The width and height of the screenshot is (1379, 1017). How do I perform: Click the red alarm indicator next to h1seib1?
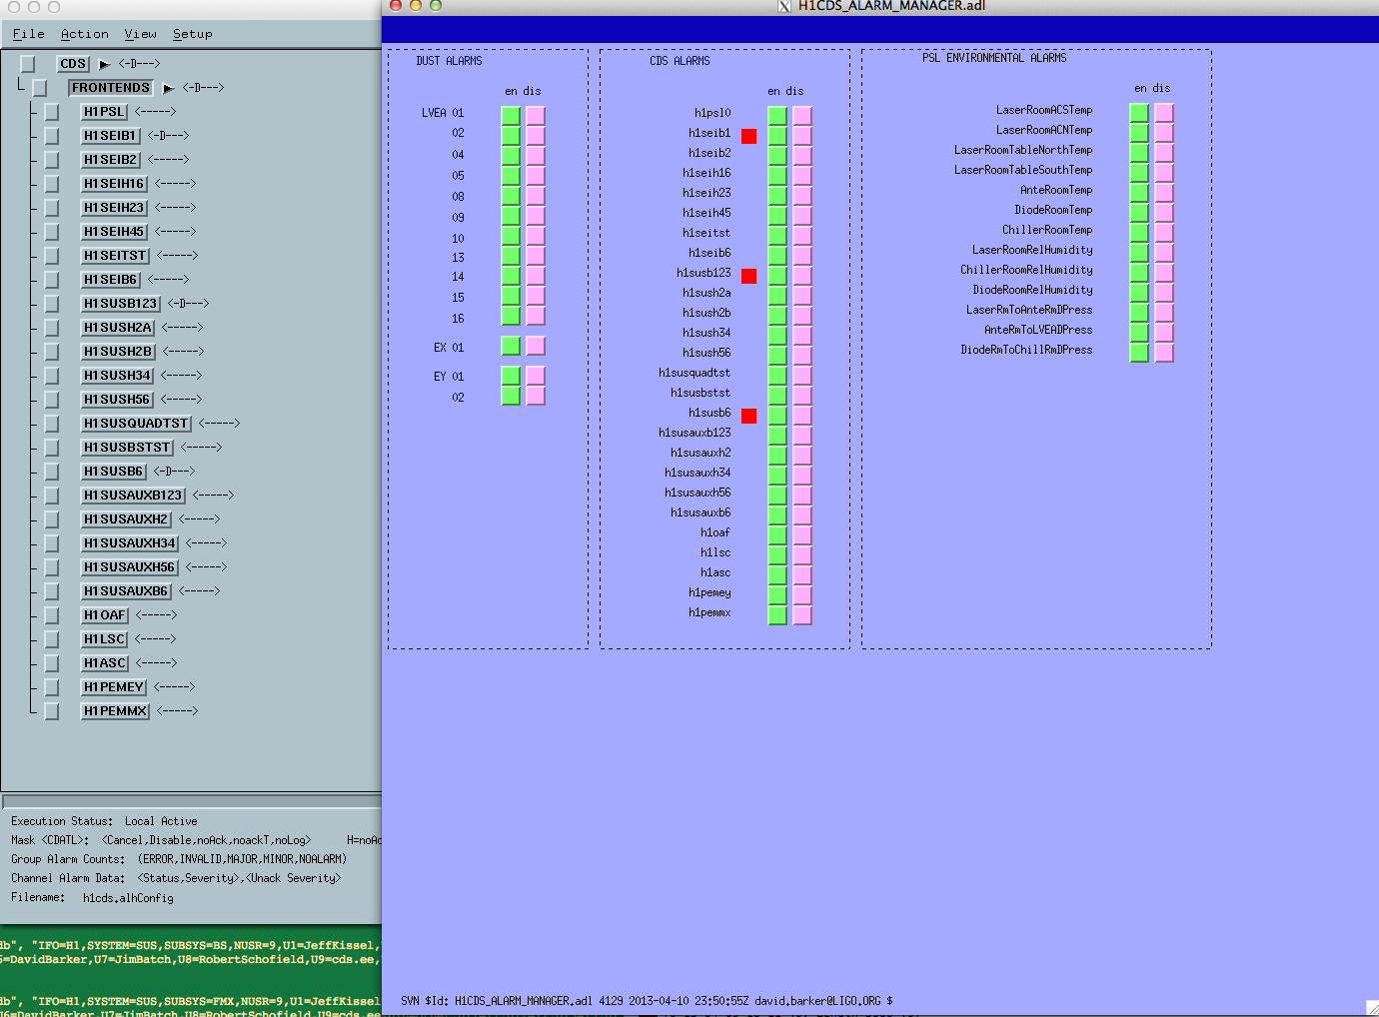click(x=748, y=136)
